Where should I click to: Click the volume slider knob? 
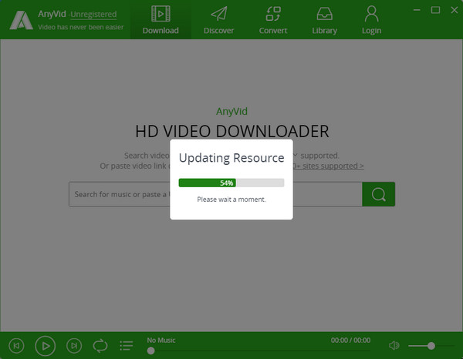[x=431, y=345]
